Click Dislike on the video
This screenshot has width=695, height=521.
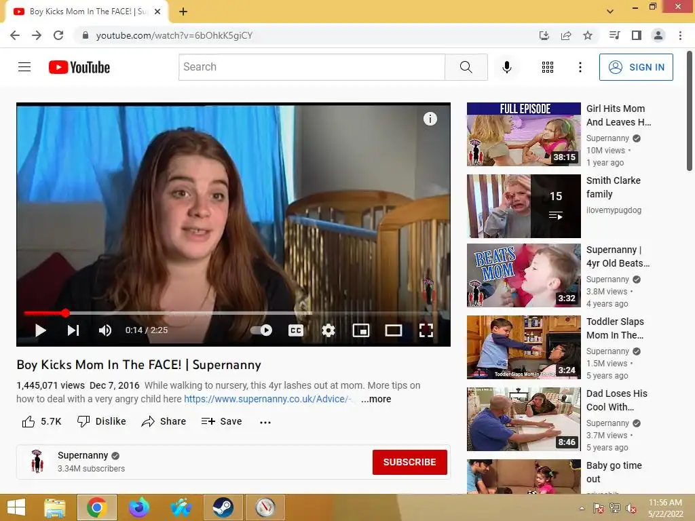pyautogui.click(x=102, y=421)
